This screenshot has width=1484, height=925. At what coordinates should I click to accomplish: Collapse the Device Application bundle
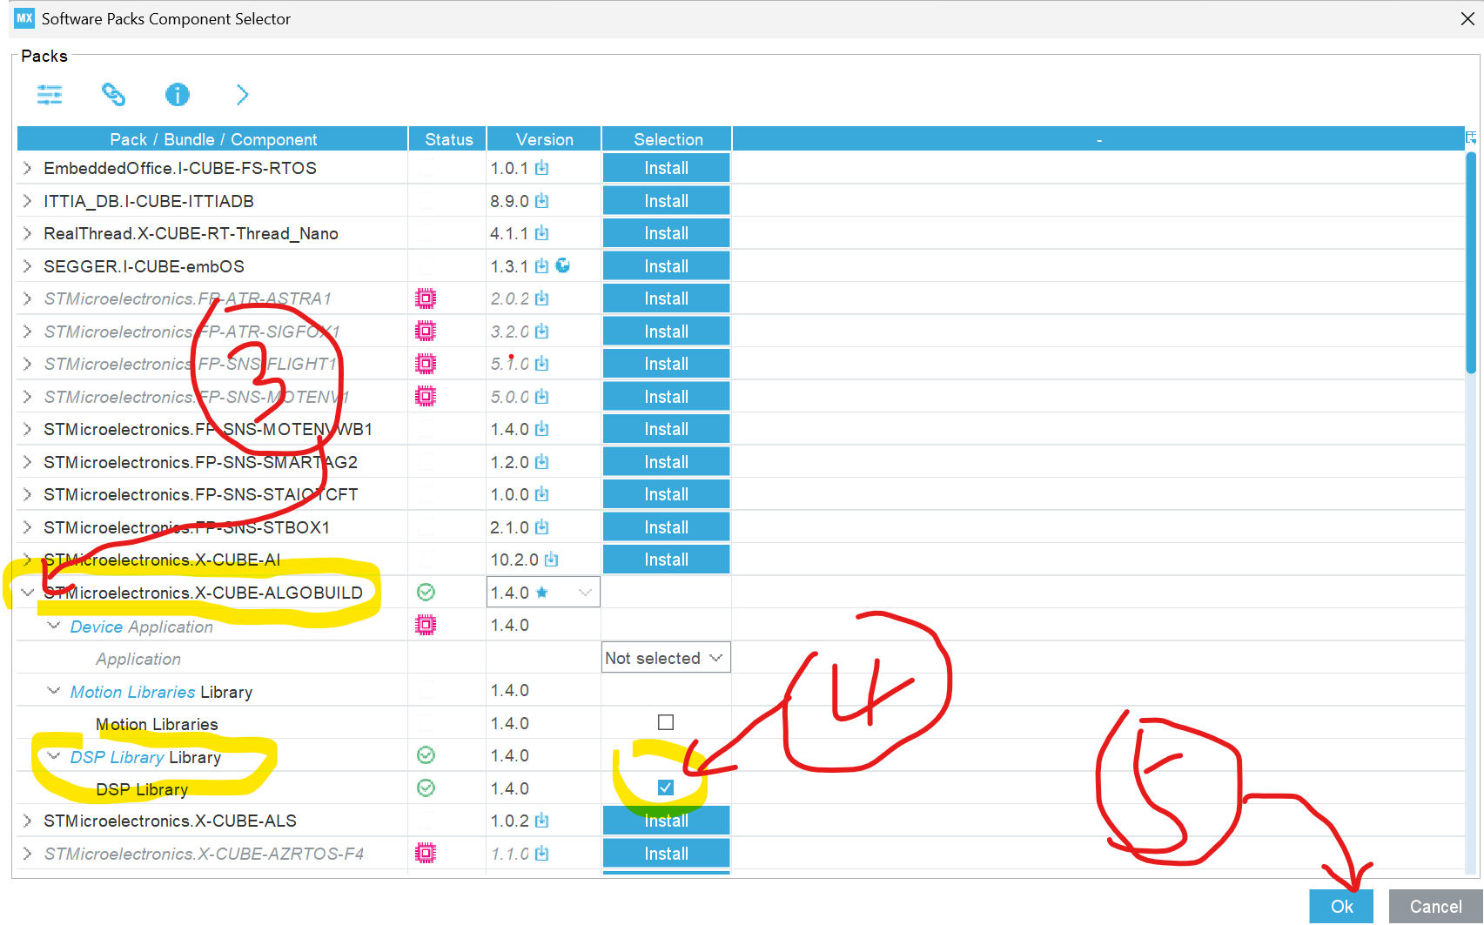54,627
